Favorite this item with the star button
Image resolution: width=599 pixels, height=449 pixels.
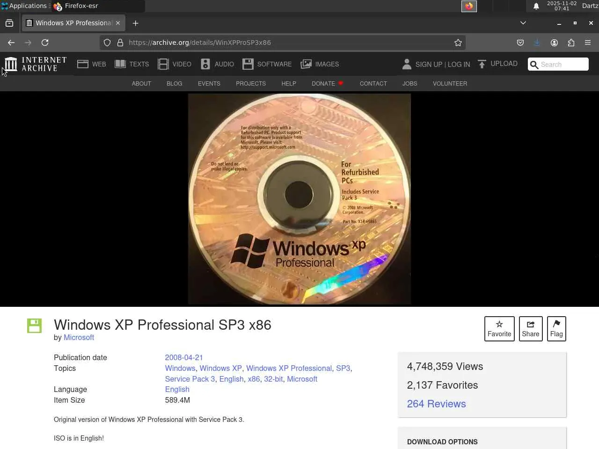click(x=499, y=329)
